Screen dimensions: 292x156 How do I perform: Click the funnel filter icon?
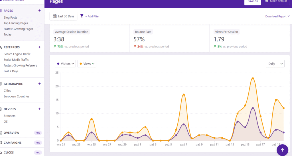[82, 16]
